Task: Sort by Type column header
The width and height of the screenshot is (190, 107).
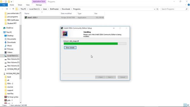Action: pyautogui.click(x=80, y=13)
